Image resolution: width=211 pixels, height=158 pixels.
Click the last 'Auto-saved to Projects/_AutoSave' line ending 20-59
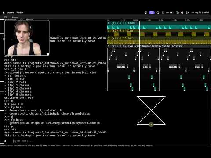pos(55,133)
